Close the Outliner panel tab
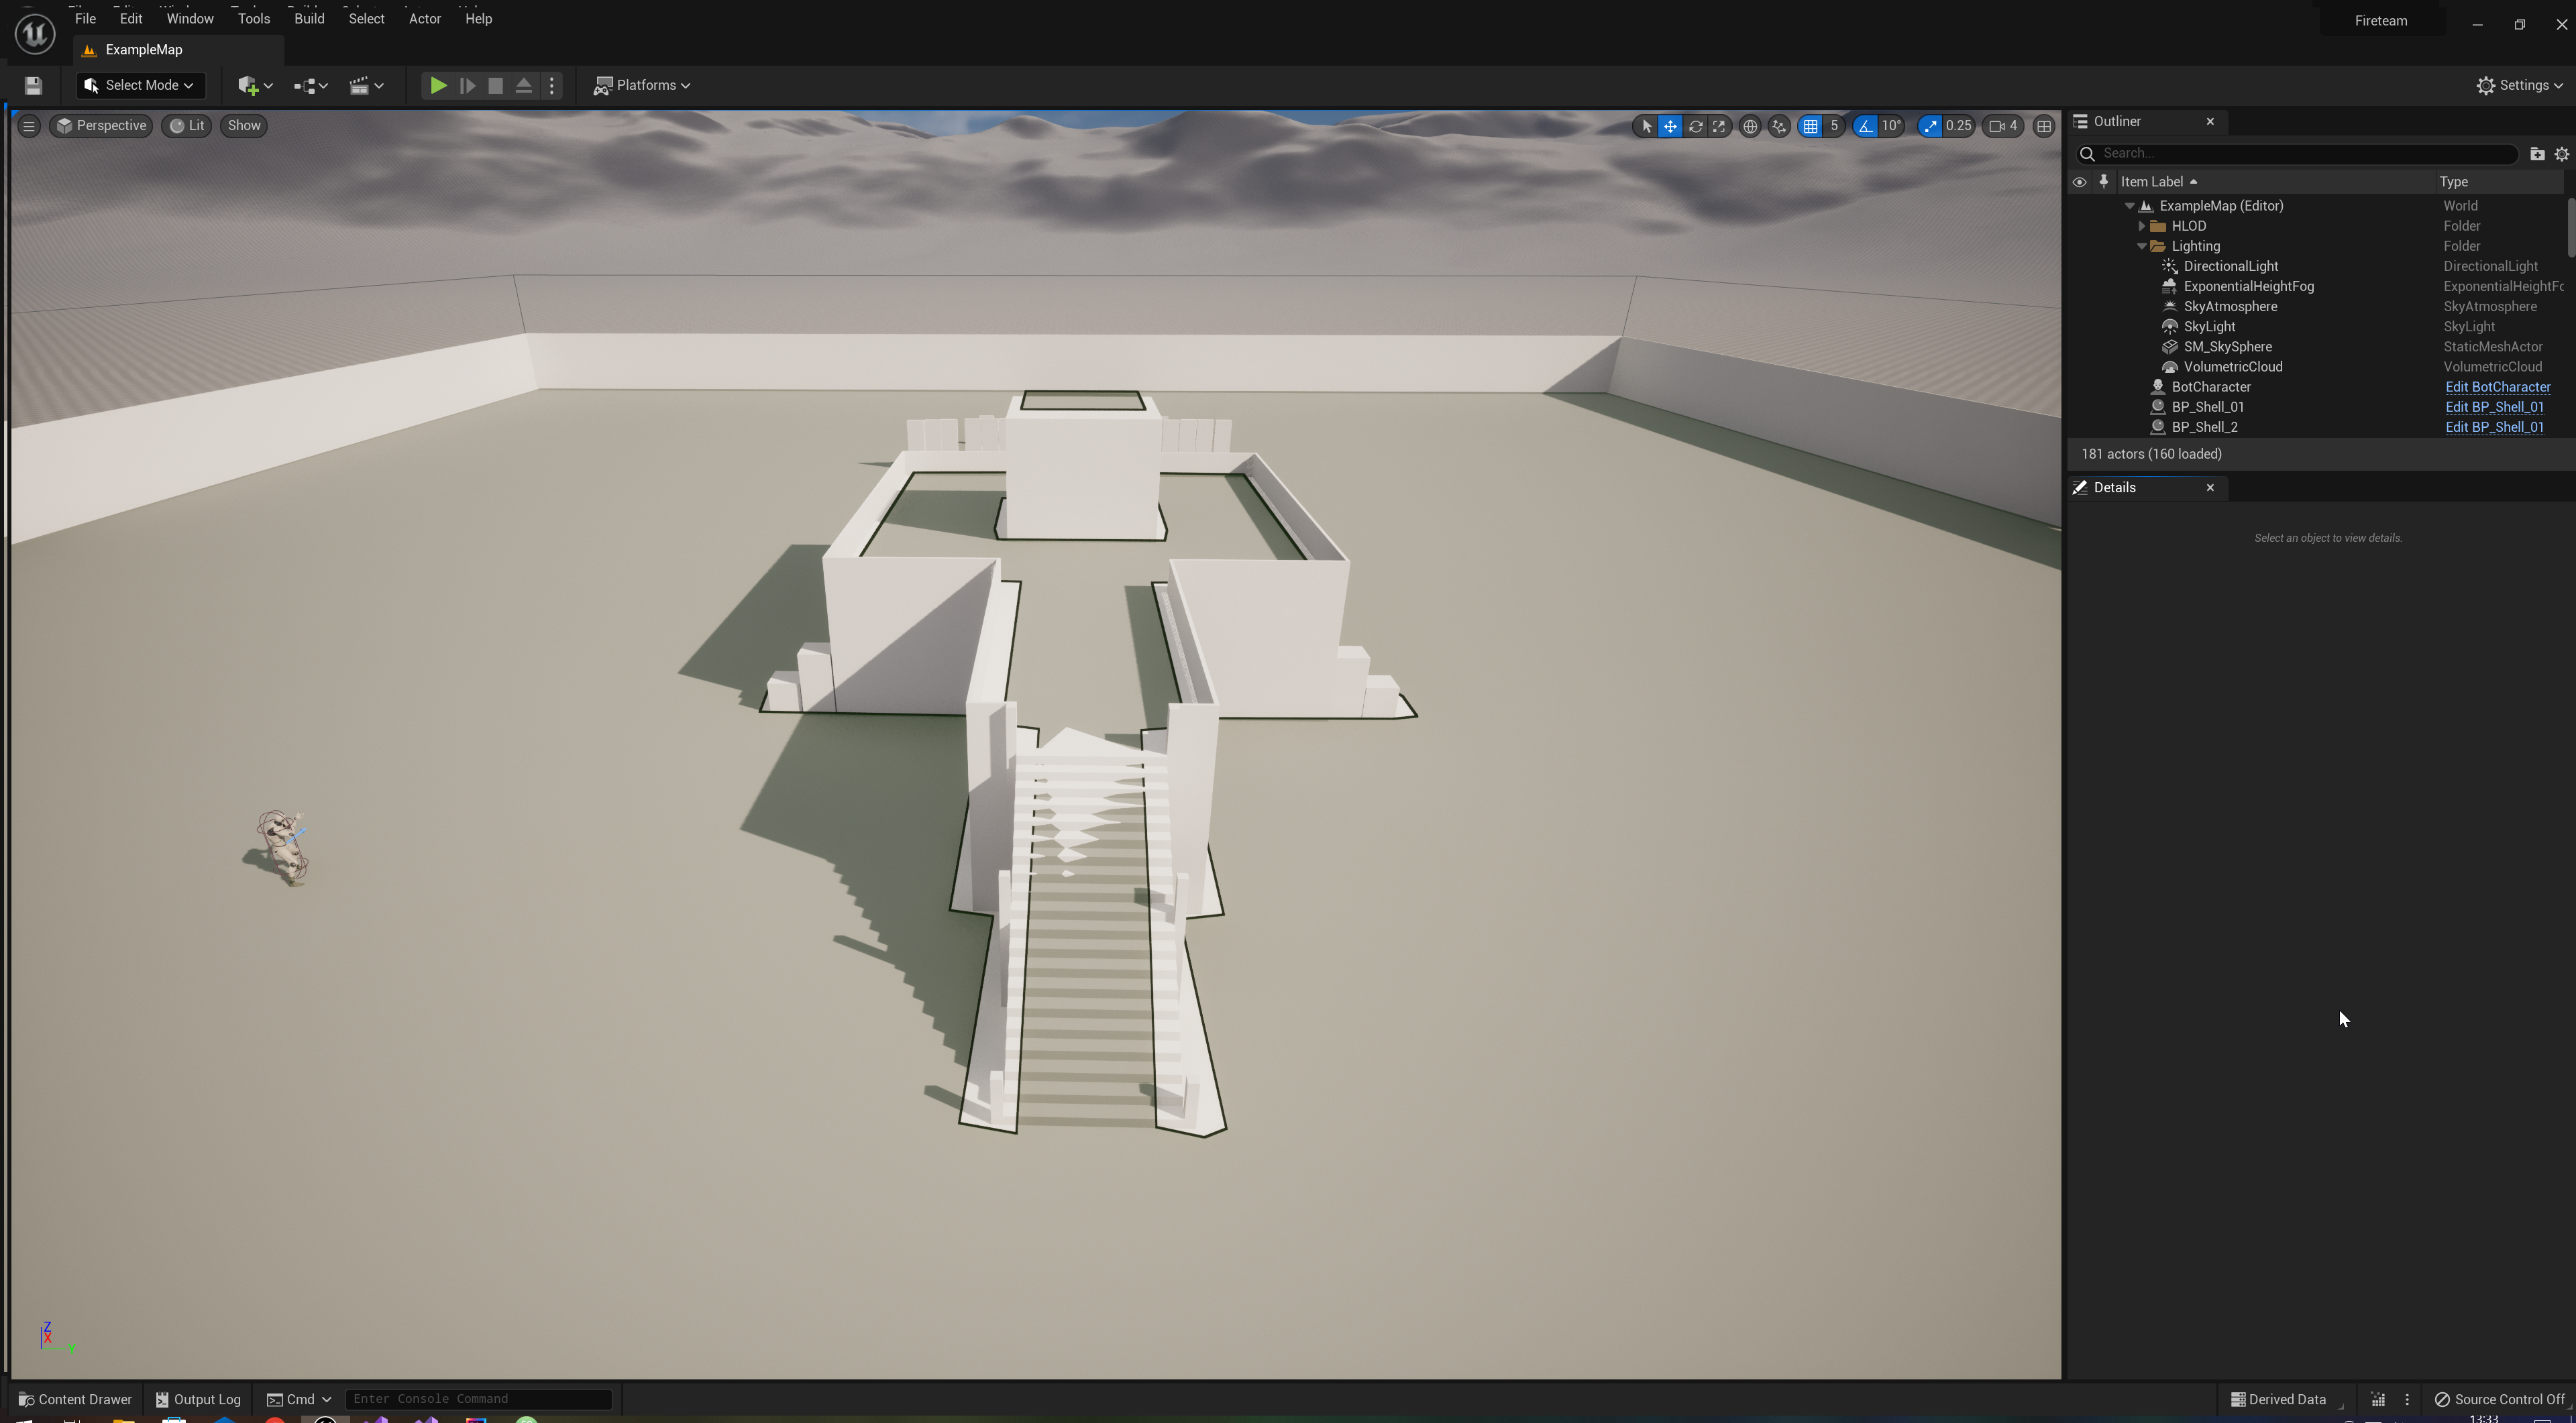 pos(2210,122)
